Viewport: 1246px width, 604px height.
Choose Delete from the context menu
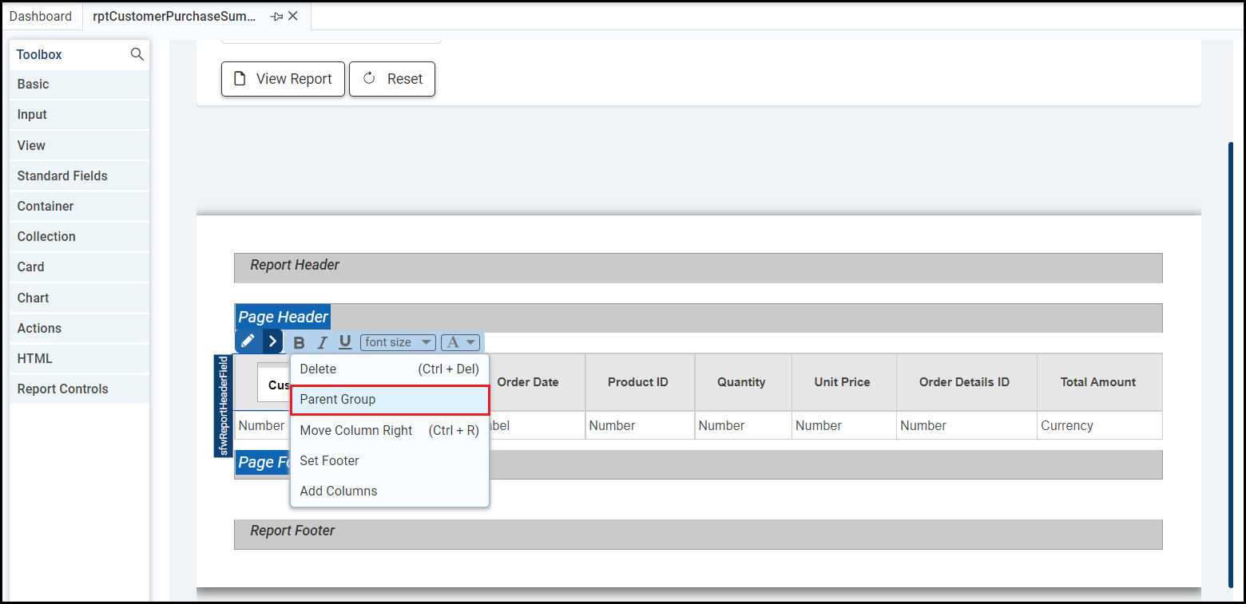pos(390,369)
